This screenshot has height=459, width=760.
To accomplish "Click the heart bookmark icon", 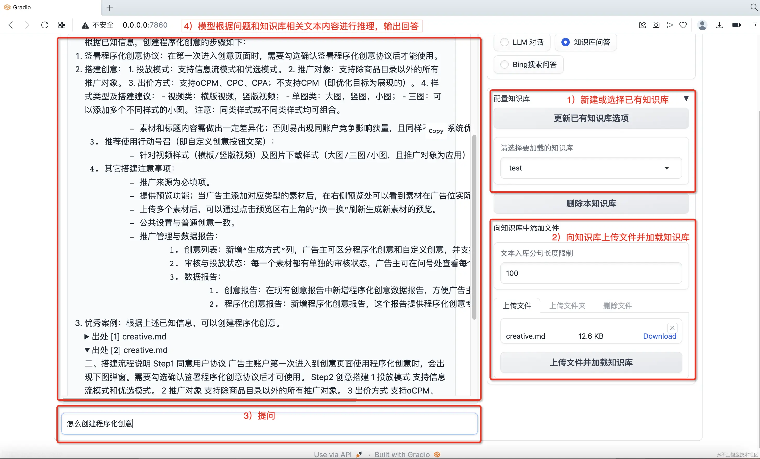I will tap(683, 25).
